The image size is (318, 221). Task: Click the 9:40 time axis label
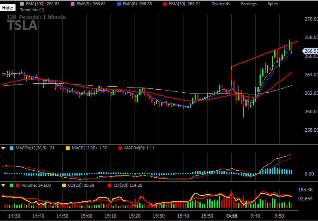pyautogui.click(x=255, y=216)
